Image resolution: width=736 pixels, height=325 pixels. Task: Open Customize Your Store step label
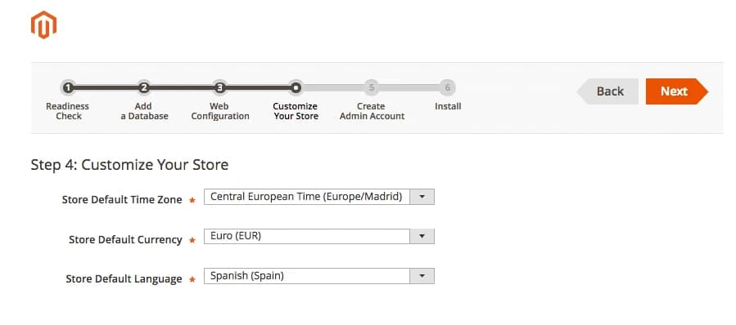(x=296, y=111)
